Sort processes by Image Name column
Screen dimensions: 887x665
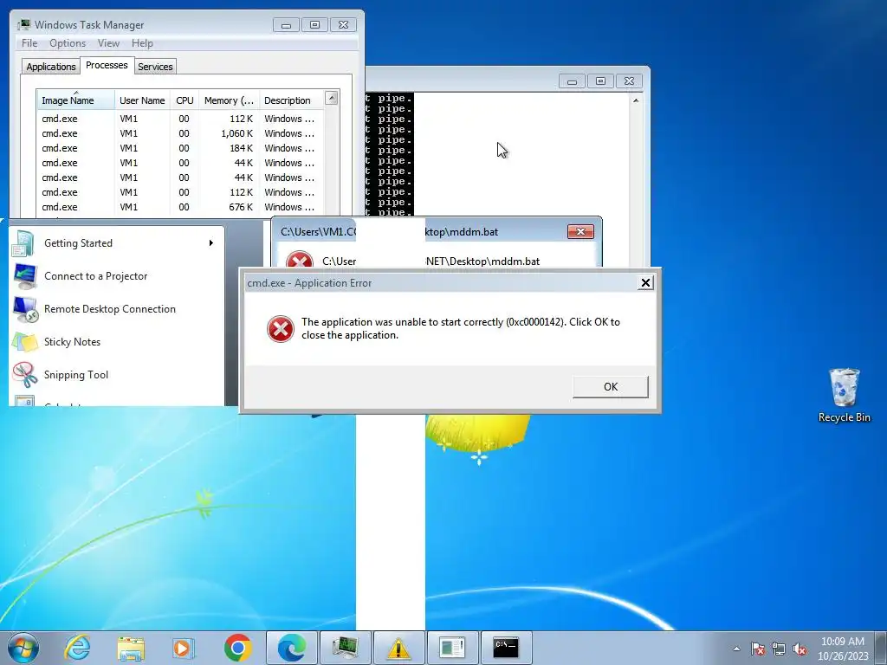(75, 100)
